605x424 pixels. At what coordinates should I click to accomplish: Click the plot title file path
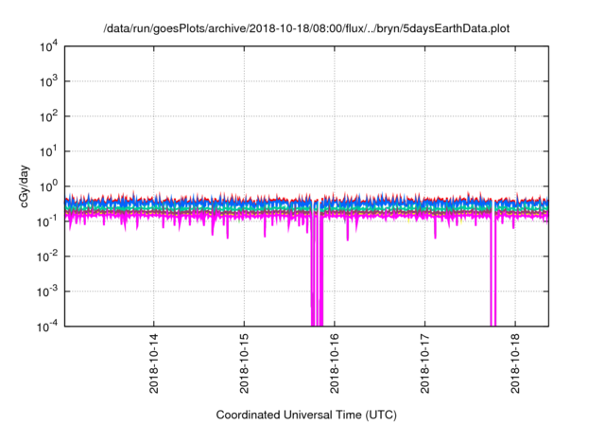point(306,28)
